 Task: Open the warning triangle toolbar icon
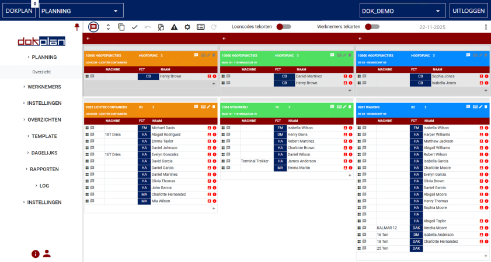pyautogui.click(x=174, y=27)
